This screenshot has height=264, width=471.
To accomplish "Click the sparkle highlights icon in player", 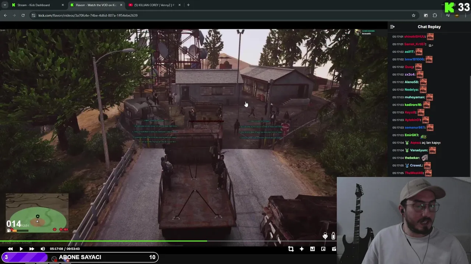I will point(302,249).
